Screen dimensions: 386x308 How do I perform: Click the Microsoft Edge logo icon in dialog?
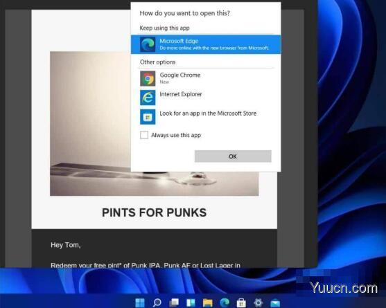coord(148,44)
